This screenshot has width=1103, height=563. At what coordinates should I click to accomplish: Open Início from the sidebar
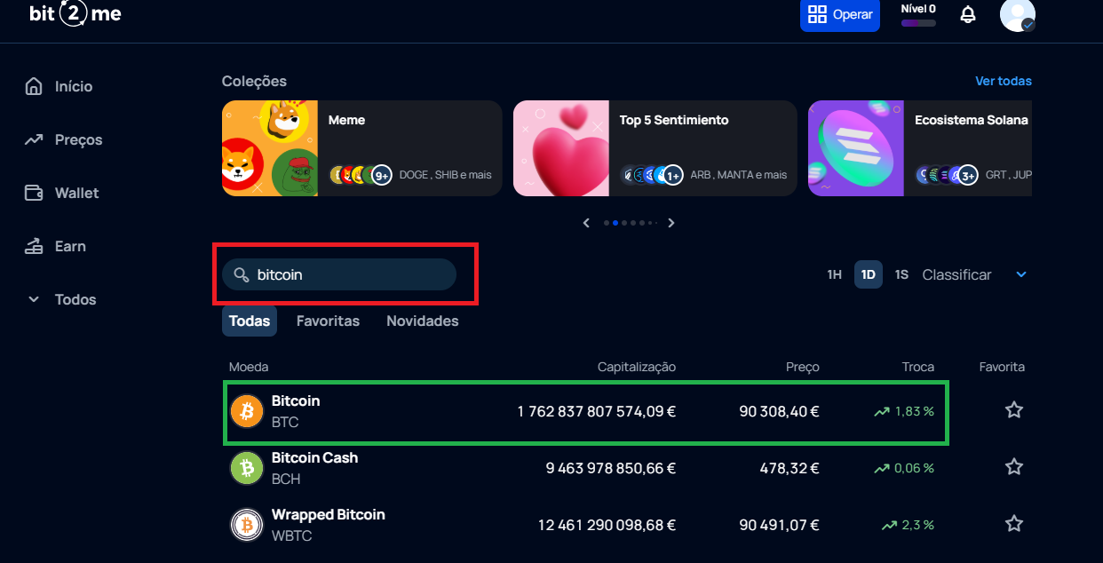pyautogui.click(x=73, y=86)
